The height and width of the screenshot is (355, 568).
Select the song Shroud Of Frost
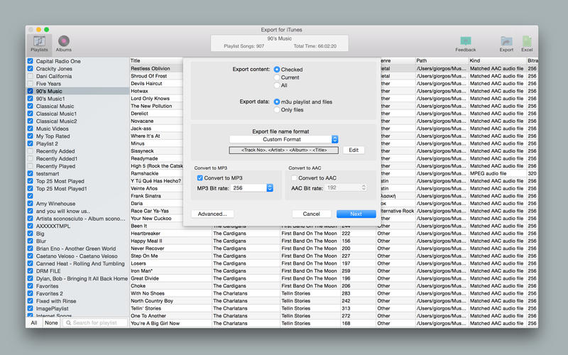click(x=149, y=76)
